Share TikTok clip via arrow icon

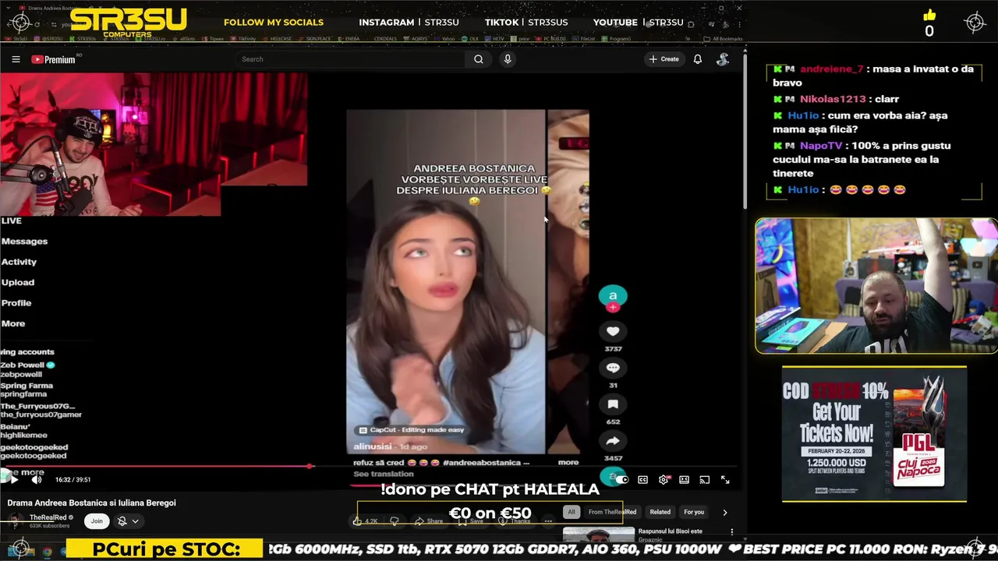613,441
